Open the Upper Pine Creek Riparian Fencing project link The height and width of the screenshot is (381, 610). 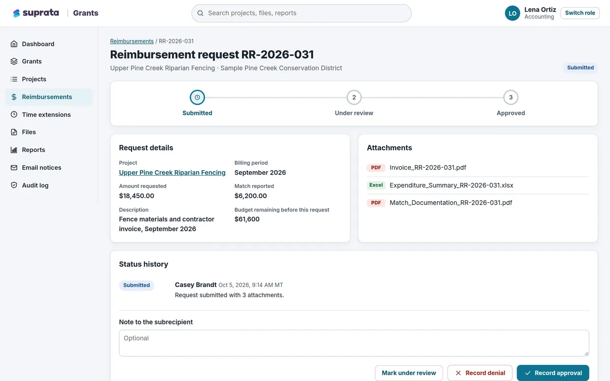coord(172,173)
